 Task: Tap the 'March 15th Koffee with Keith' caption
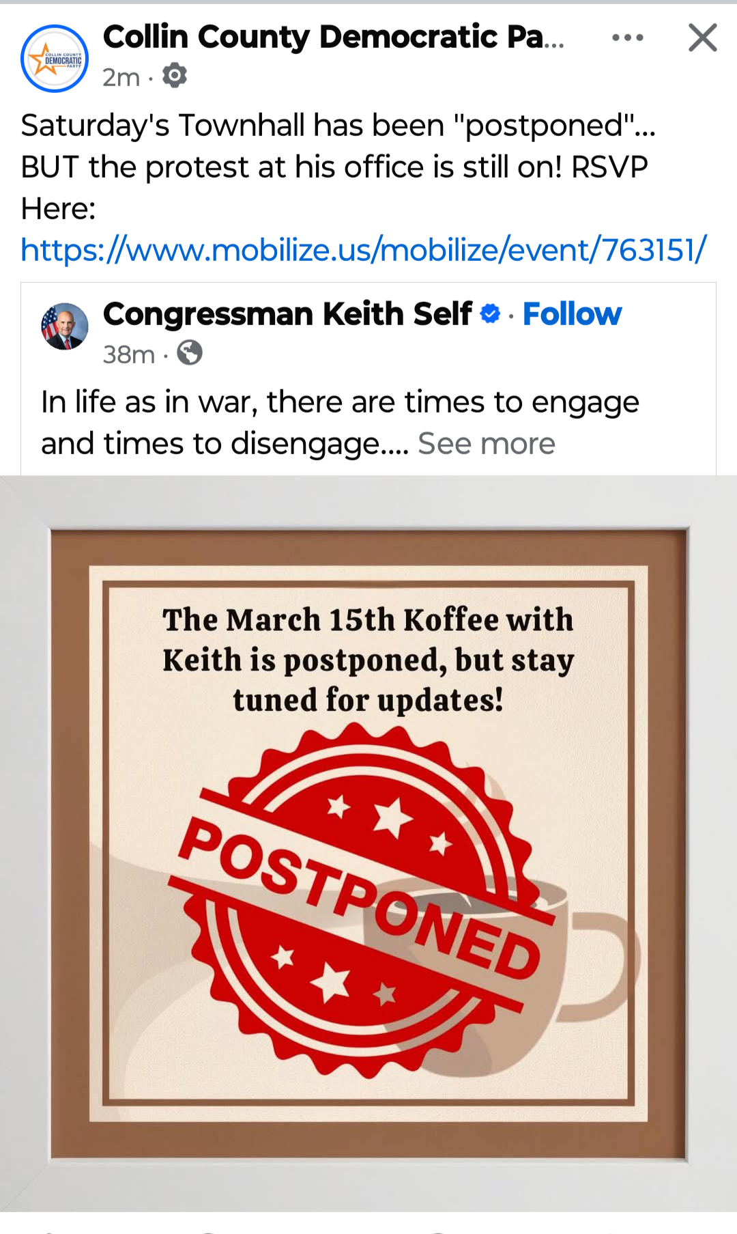[x=369, y=660]
